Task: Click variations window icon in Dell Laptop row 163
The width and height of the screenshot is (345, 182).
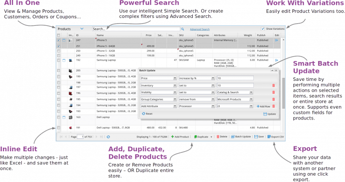Action: (64, 118)
